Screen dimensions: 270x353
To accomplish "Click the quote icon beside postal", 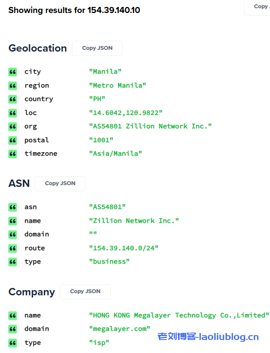I will (x=13, y=140).
